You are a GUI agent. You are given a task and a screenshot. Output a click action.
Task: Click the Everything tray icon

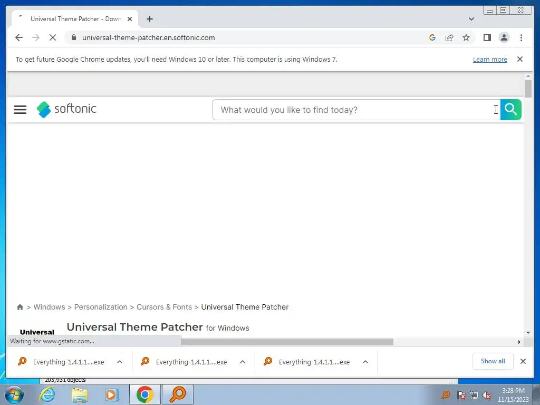[446, 394]
